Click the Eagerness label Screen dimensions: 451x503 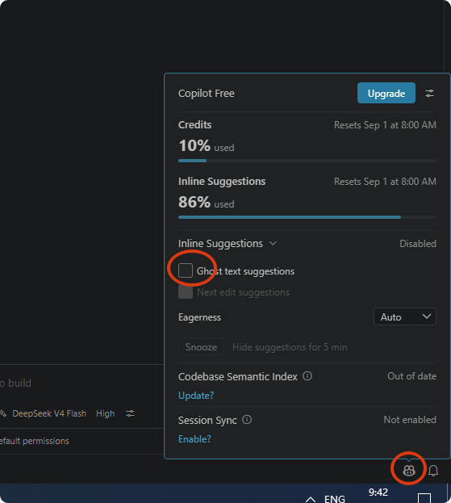[x=199, y=317]
